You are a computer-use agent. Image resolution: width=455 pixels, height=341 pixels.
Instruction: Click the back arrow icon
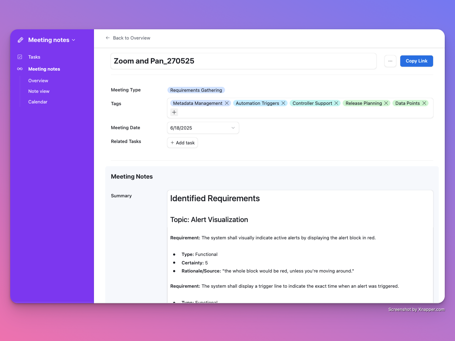[108, 38]
